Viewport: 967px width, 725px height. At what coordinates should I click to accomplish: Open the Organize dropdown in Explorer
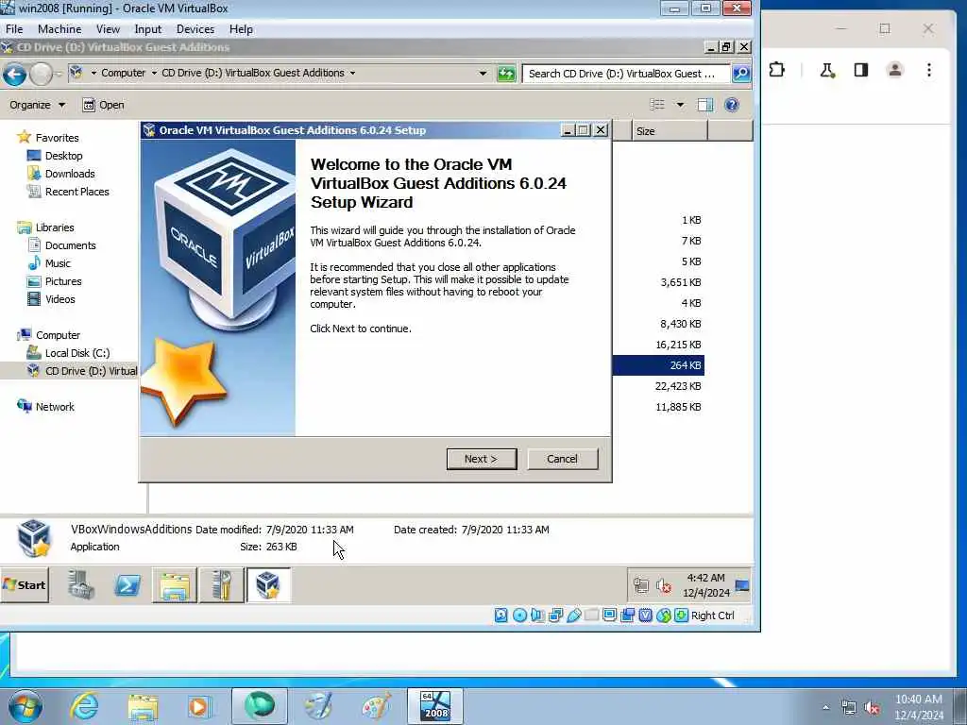37,105
